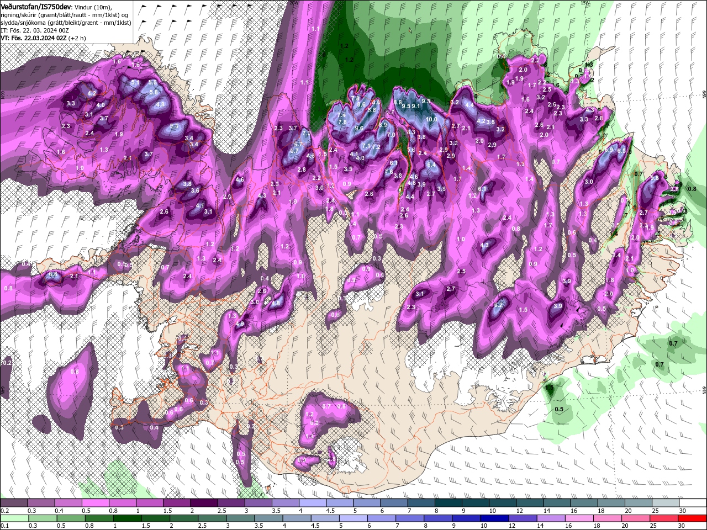Pick the top legend swatch between 0.2 and 0.3
707x530 pixels.
(x=14, y=503)
